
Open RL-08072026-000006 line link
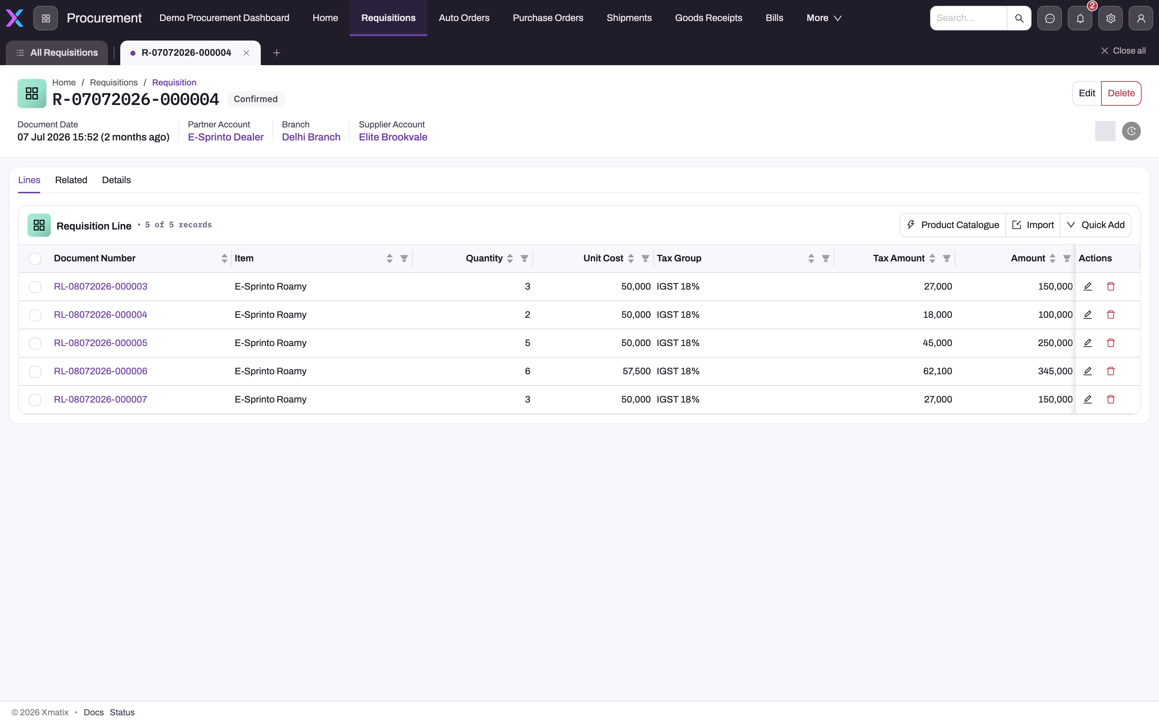[101, 371]
